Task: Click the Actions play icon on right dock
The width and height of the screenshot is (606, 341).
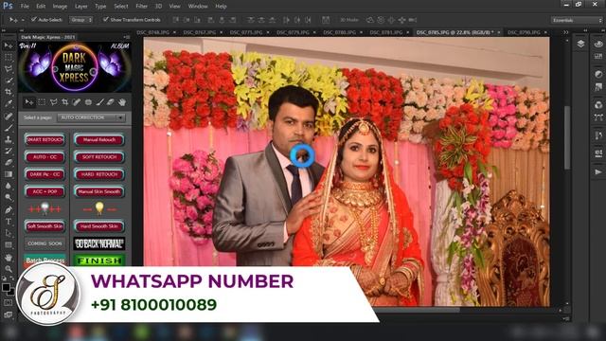Action: pyautogui.click(x=598, y=171)
